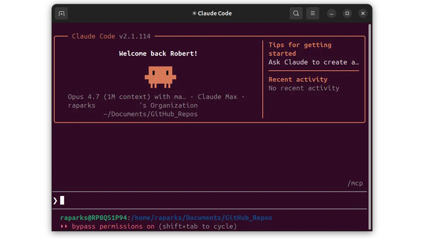This screenshot has width=424, height=238.
Task: Click the '/mcp' hint above the prompt
Action: [x=355, y=183]
